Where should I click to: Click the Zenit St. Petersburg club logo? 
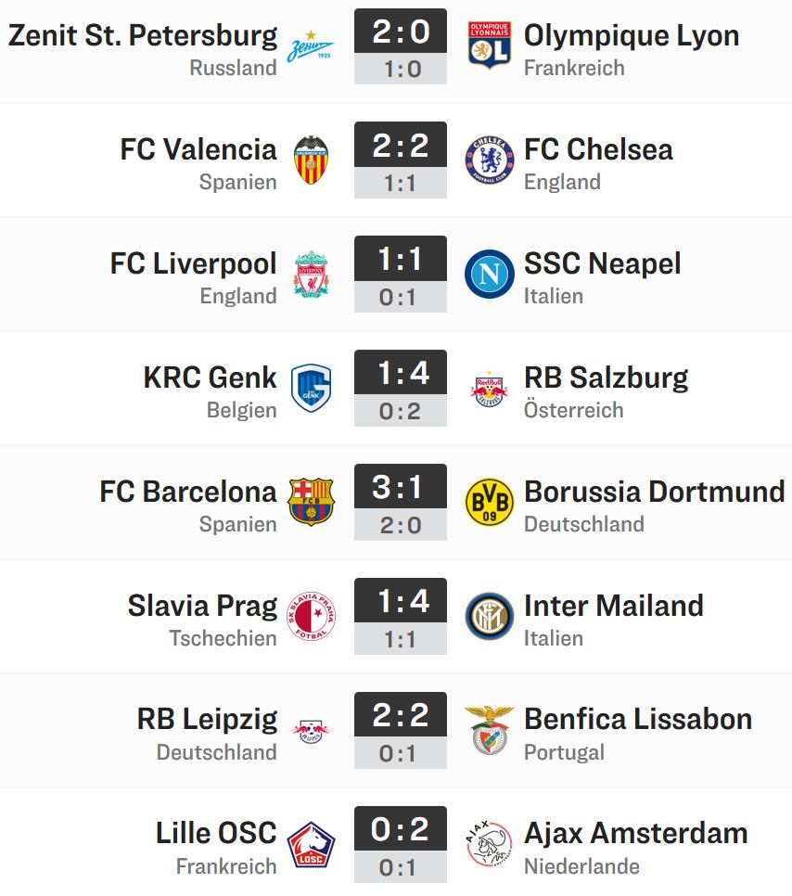click(311, 46)
